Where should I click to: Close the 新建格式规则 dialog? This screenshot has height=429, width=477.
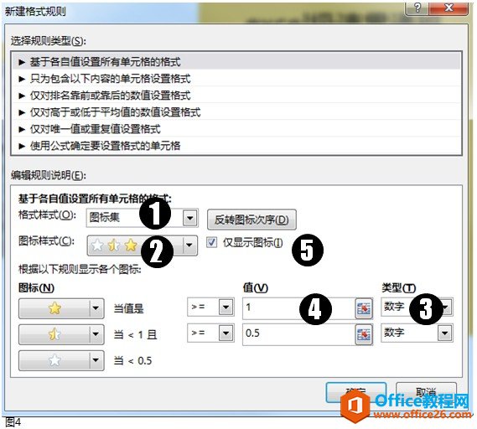click(x=449, y=8)
